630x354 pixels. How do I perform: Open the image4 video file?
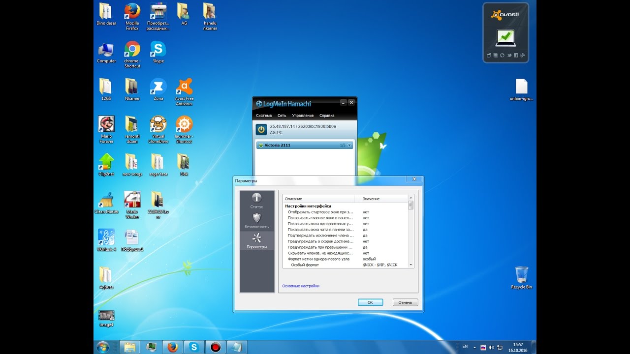tap(106, 318)
